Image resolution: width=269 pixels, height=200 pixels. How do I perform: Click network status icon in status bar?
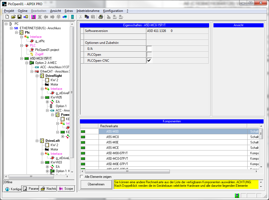(x=237, y=196)
